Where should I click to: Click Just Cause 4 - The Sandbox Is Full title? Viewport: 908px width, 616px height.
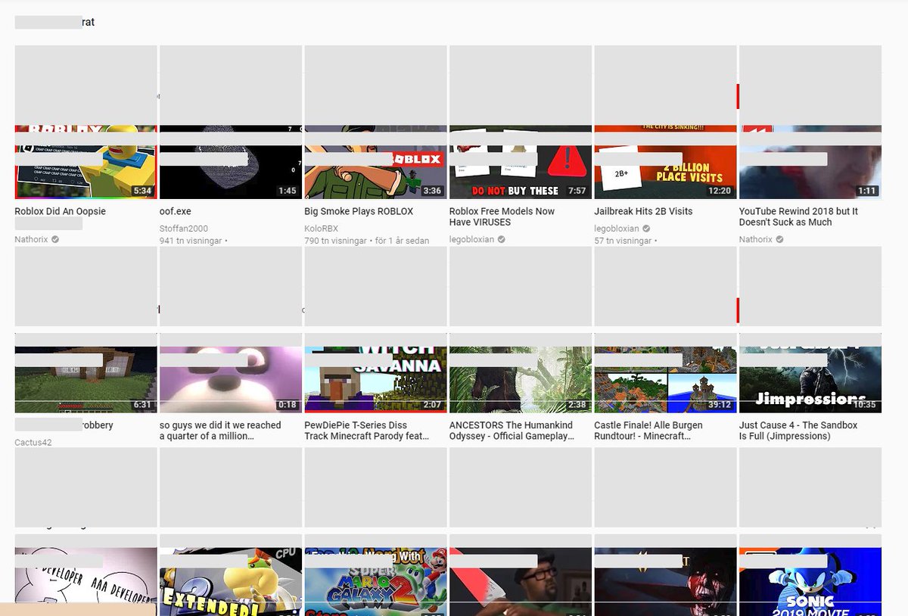coord(798,431)
